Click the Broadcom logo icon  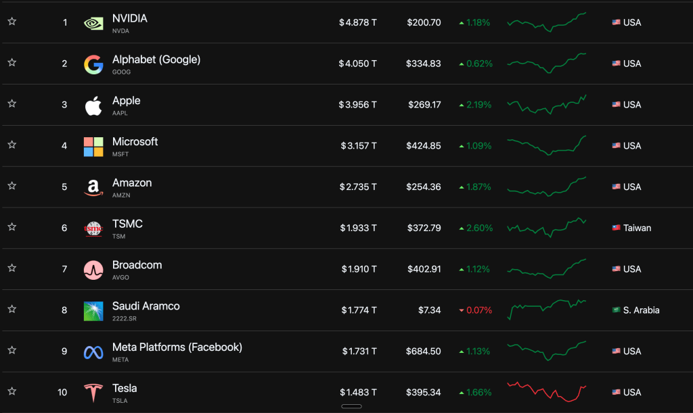pyautogui.click(x=93, y=270)
